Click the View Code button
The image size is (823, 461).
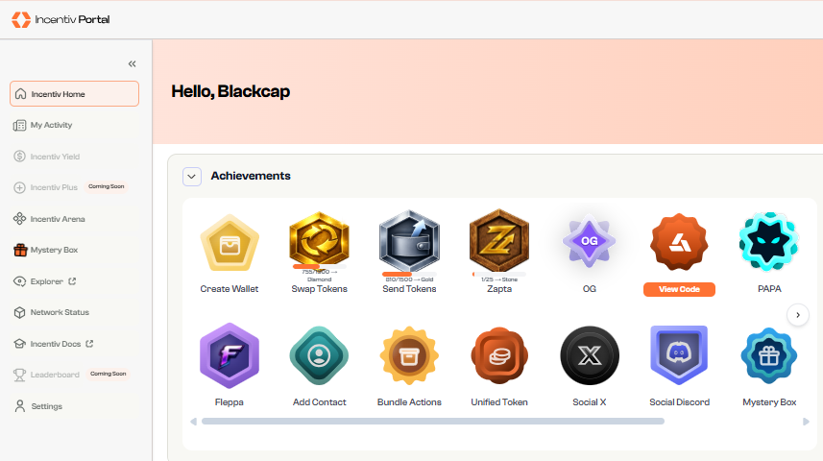coord(679,289)
